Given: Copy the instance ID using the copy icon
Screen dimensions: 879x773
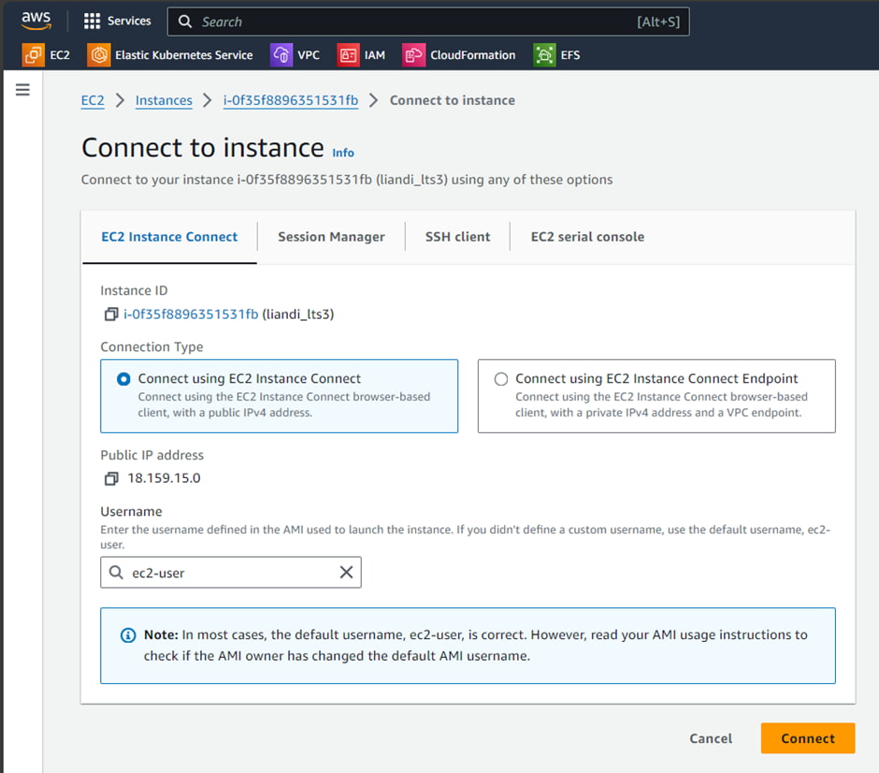Looking at the screenshot, I should pyautogui.click(x=109, y=314).
